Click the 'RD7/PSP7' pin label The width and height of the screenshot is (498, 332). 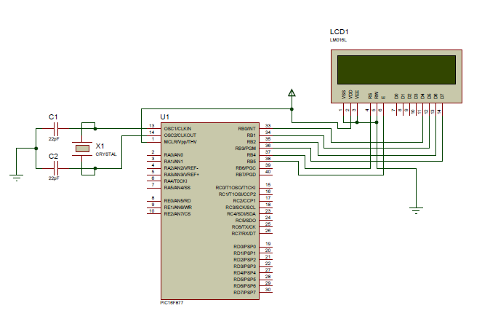click(x=244, y=293)
